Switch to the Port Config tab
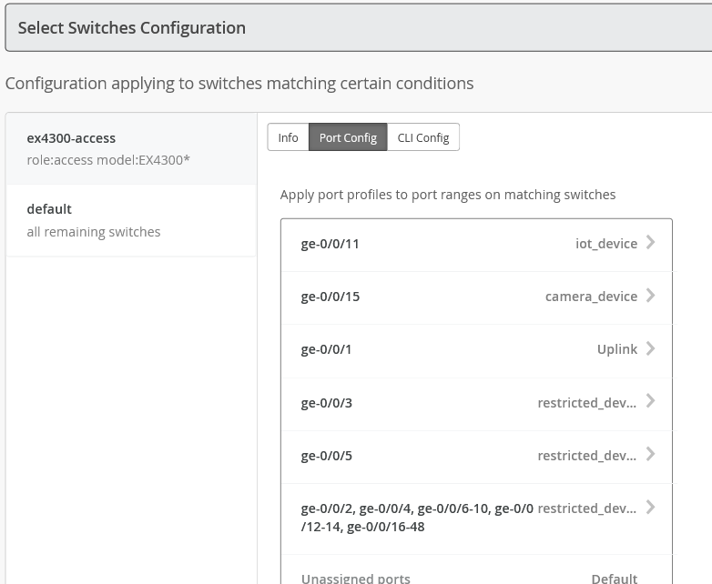Screen dimensions: 712x584 348,137
